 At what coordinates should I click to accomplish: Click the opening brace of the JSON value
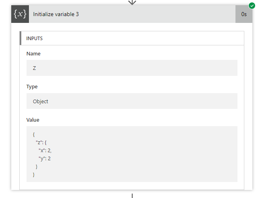[34, 135]
